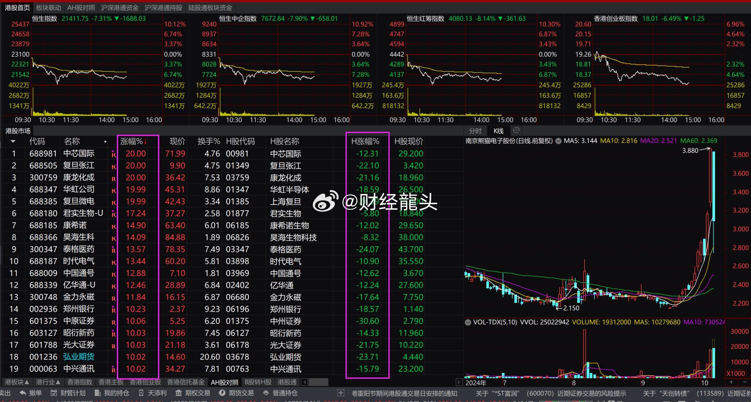Image resolution: width=751 pixels, height=402 pixels.
Task: Click the 我的持仓 holdings icon
Action: click(x=97, y=393)
